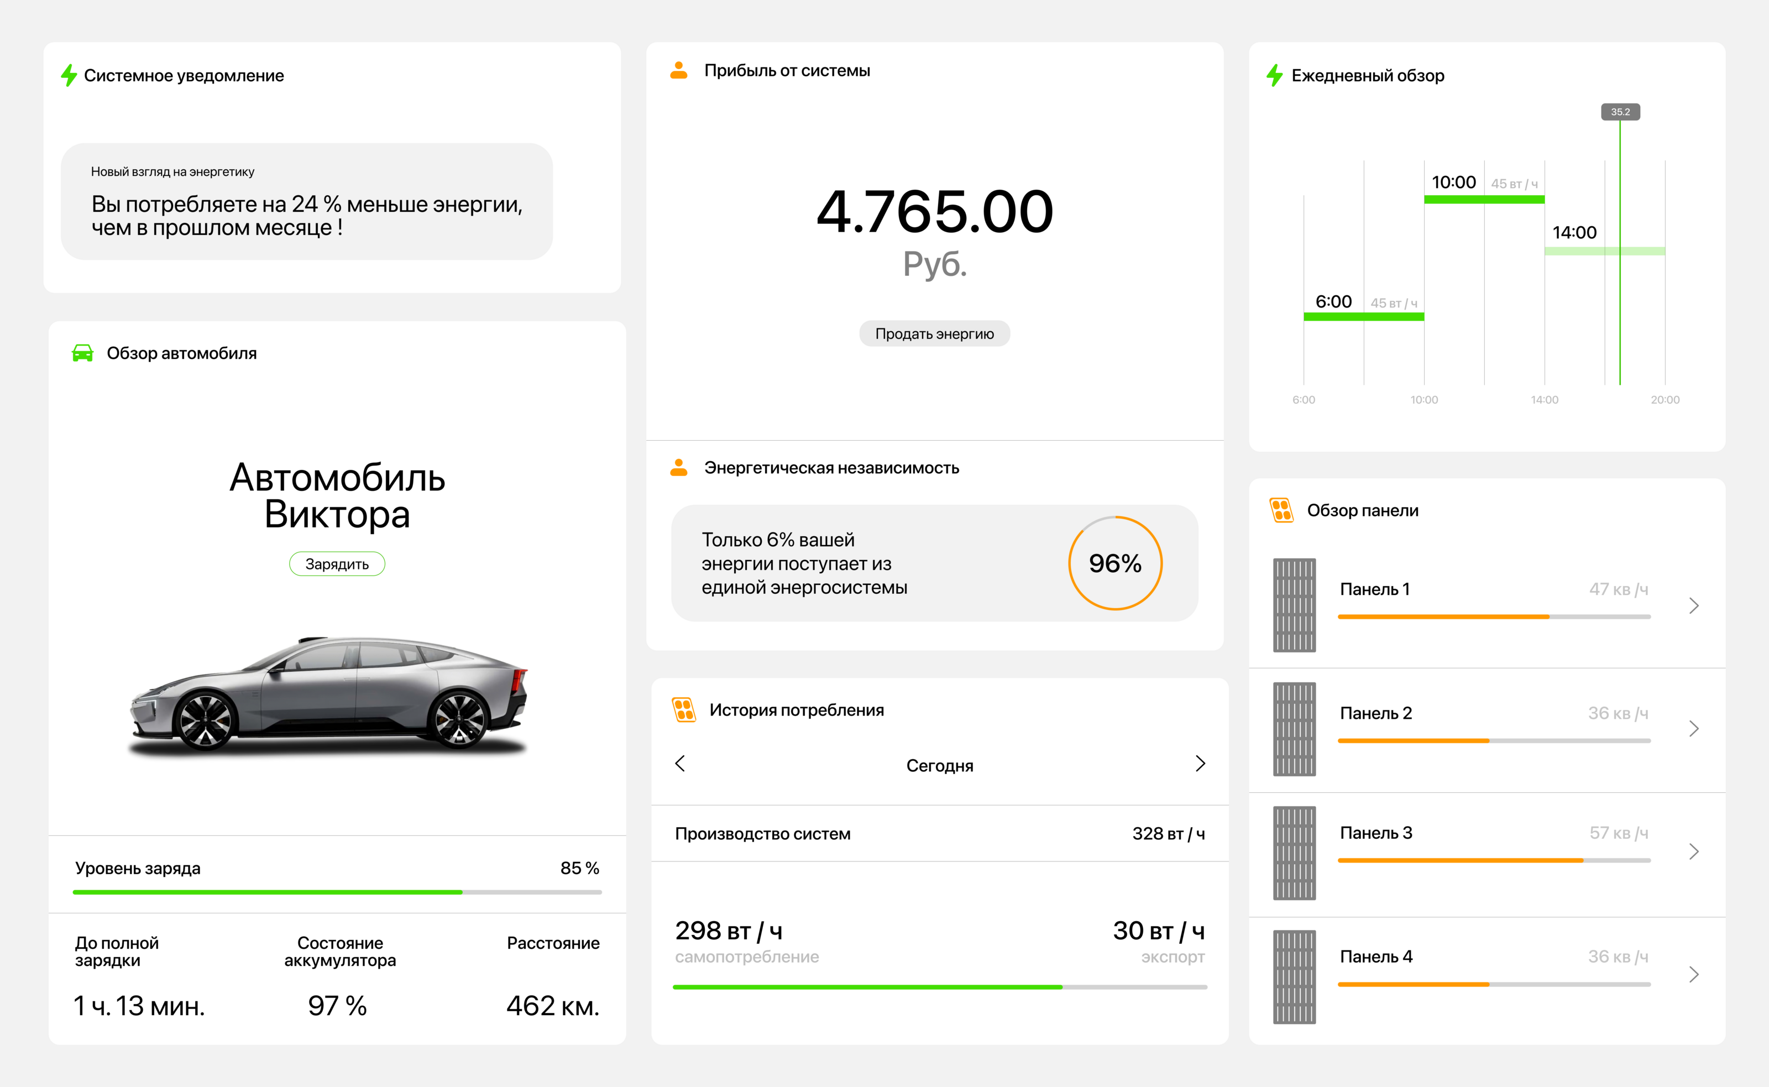Expand Панель 1 details with its chevron
The height and width of the screenshot is (1087, 1769).
point(1693,605)
